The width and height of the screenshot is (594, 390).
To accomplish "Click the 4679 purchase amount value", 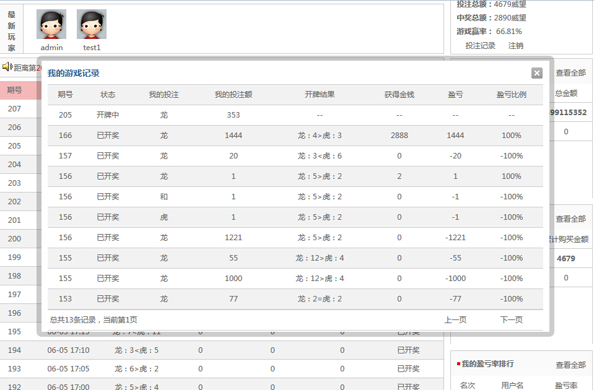I will click(566, 259).
